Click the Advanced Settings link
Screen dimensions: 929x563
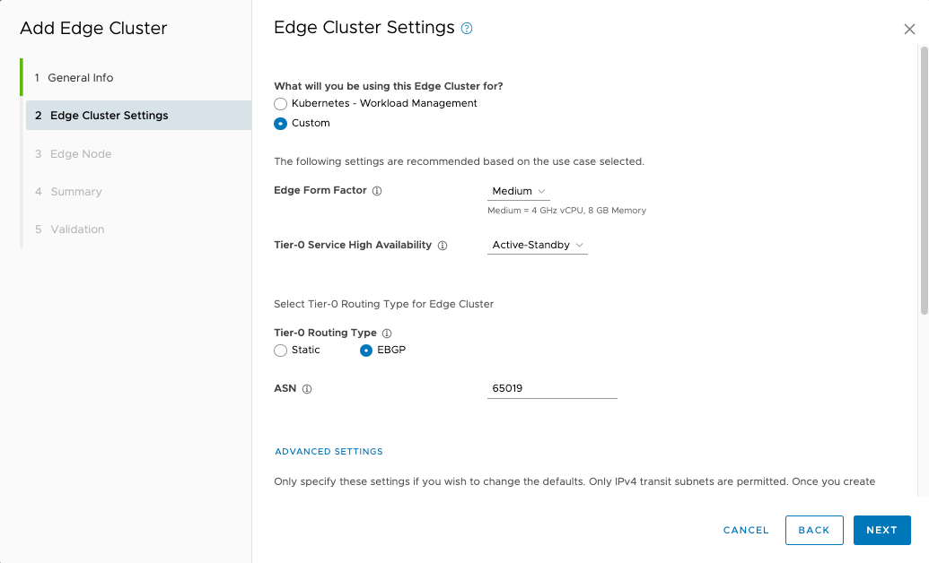click(x=329, y=451)
